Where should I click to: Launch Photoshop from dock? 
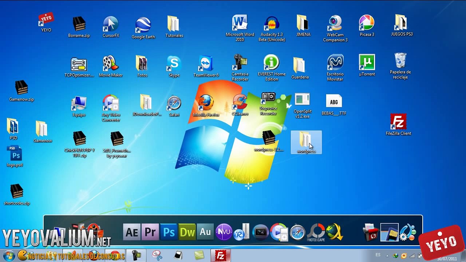(169, 232)
